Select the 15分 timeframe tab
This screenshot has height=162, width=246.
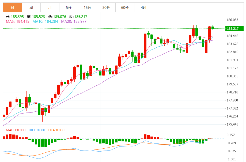(87, 7)
